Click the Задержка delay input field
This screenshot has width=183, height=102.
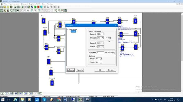(x=100, y=52)
